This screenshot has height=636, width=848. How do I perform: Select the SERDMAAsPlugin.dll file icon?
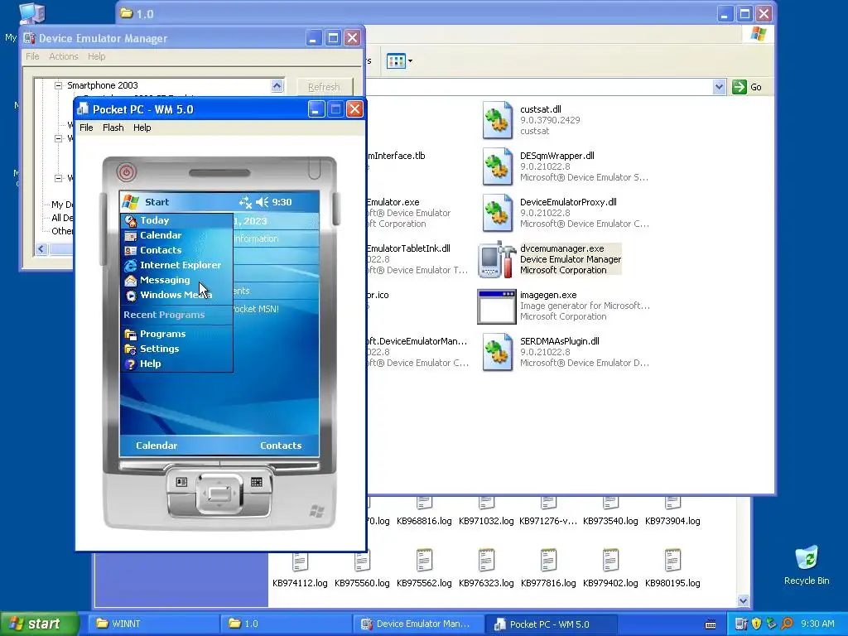[x=497, y=353]
